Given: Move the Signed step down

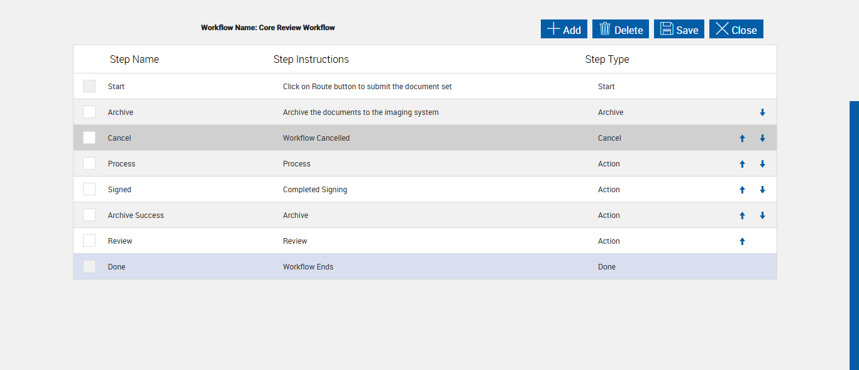Looking at the screenshot, I should 762,190.
